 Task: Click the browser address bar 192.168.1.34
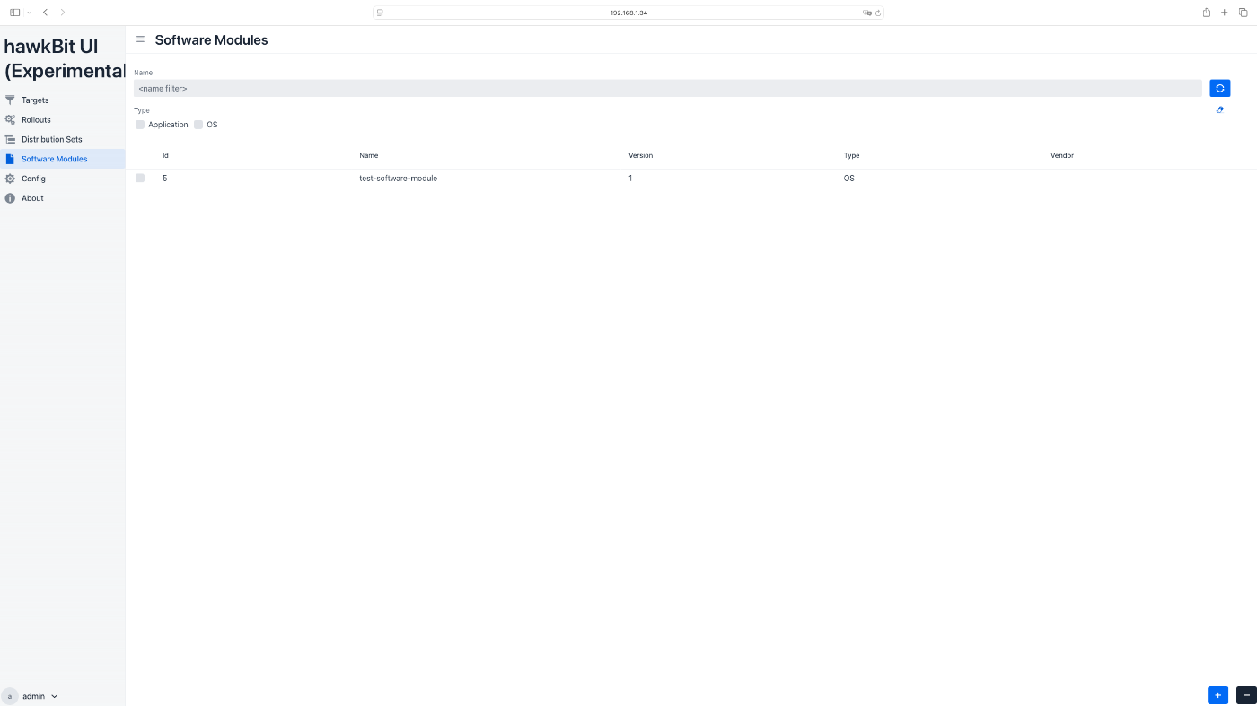coord(628,13)
